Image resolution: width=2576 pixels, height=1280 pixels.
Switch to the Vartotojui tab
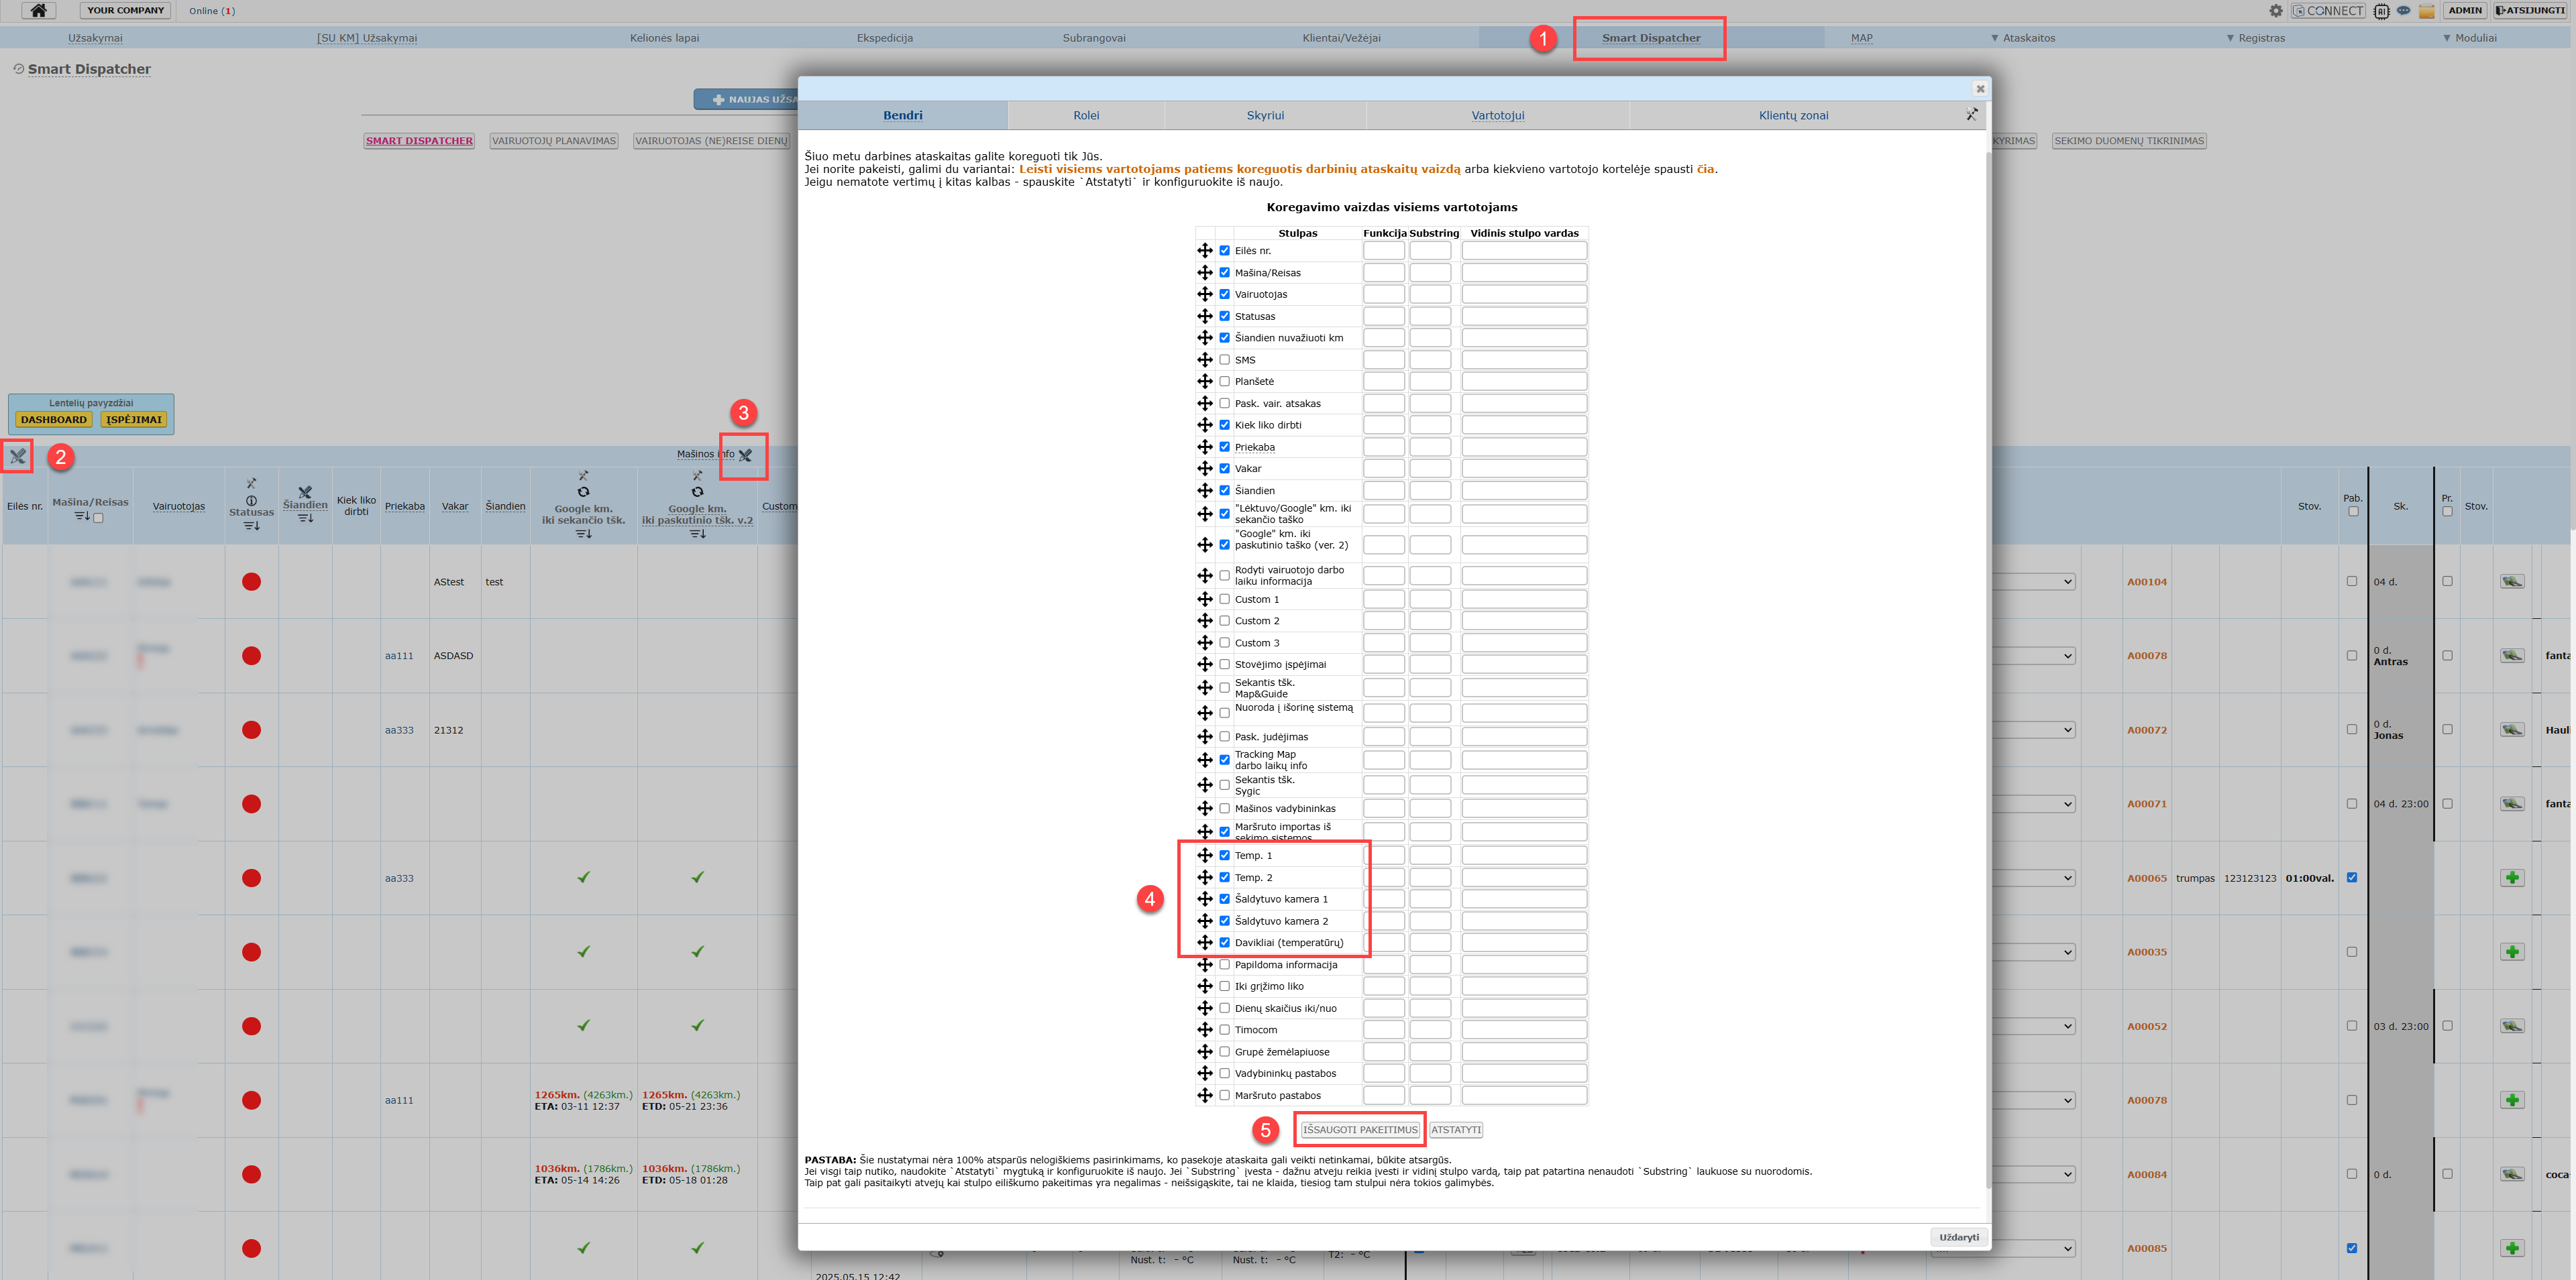coord(1497,115)
